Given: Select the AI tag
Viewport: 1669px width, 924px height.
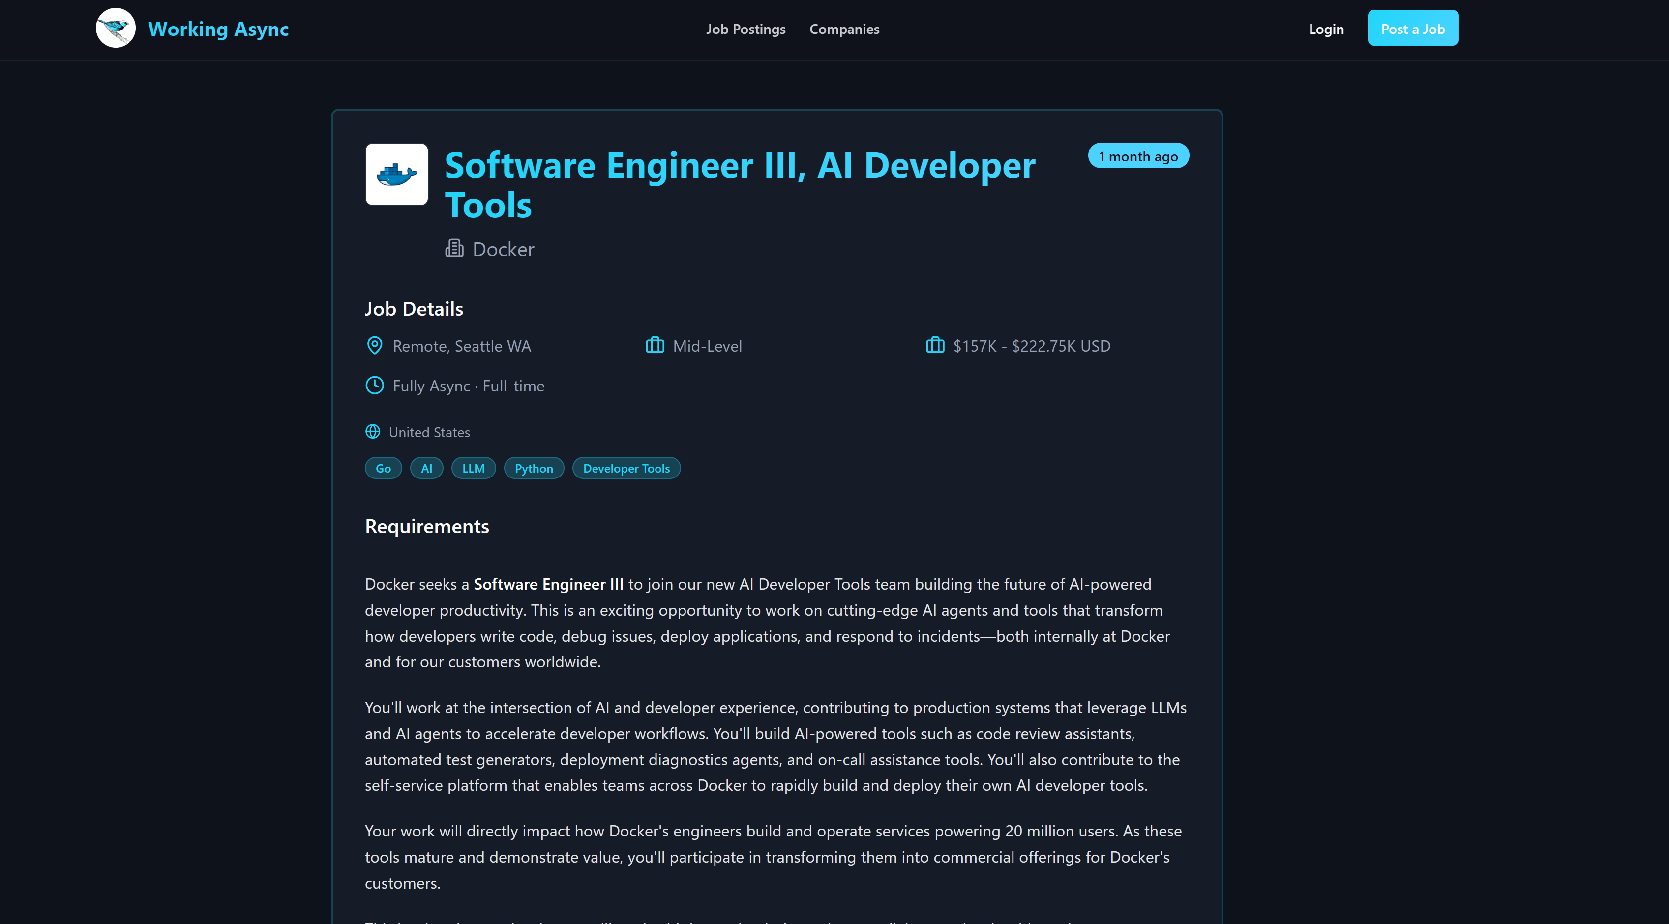Looking at the screenshot, I should pyautogui.click(x=426, y=469).
